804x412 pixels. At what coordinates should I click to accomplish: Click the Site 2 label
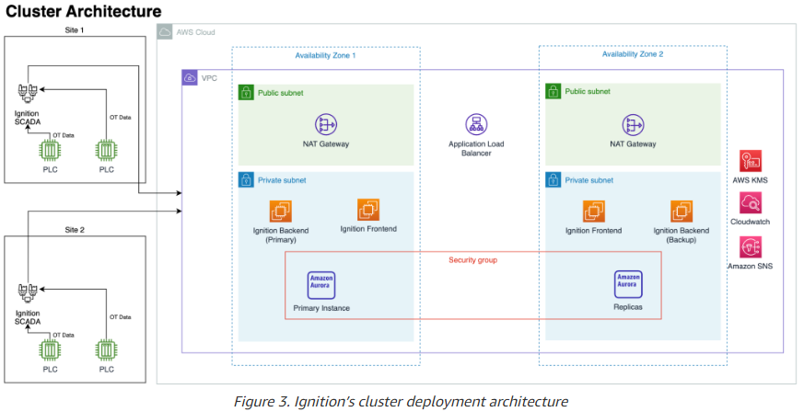pos(75,230)
